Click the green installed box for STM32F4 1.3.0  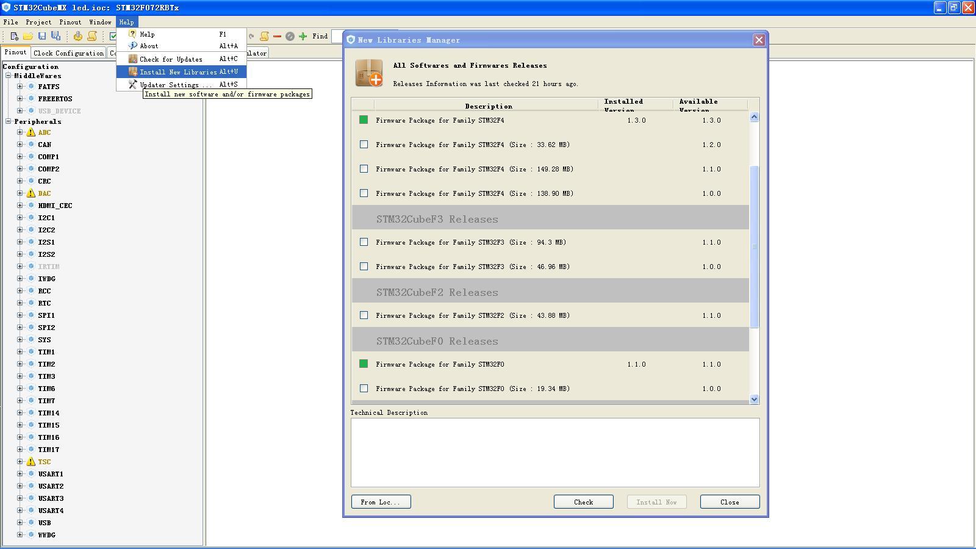click(364, 120)
